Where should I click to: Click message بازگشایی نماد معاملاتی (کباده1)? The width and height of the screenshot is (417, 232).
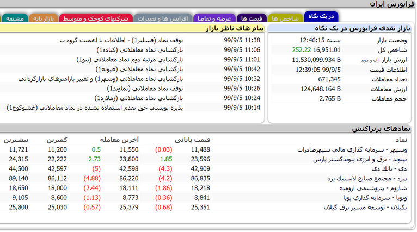click(x=139, y=50)
